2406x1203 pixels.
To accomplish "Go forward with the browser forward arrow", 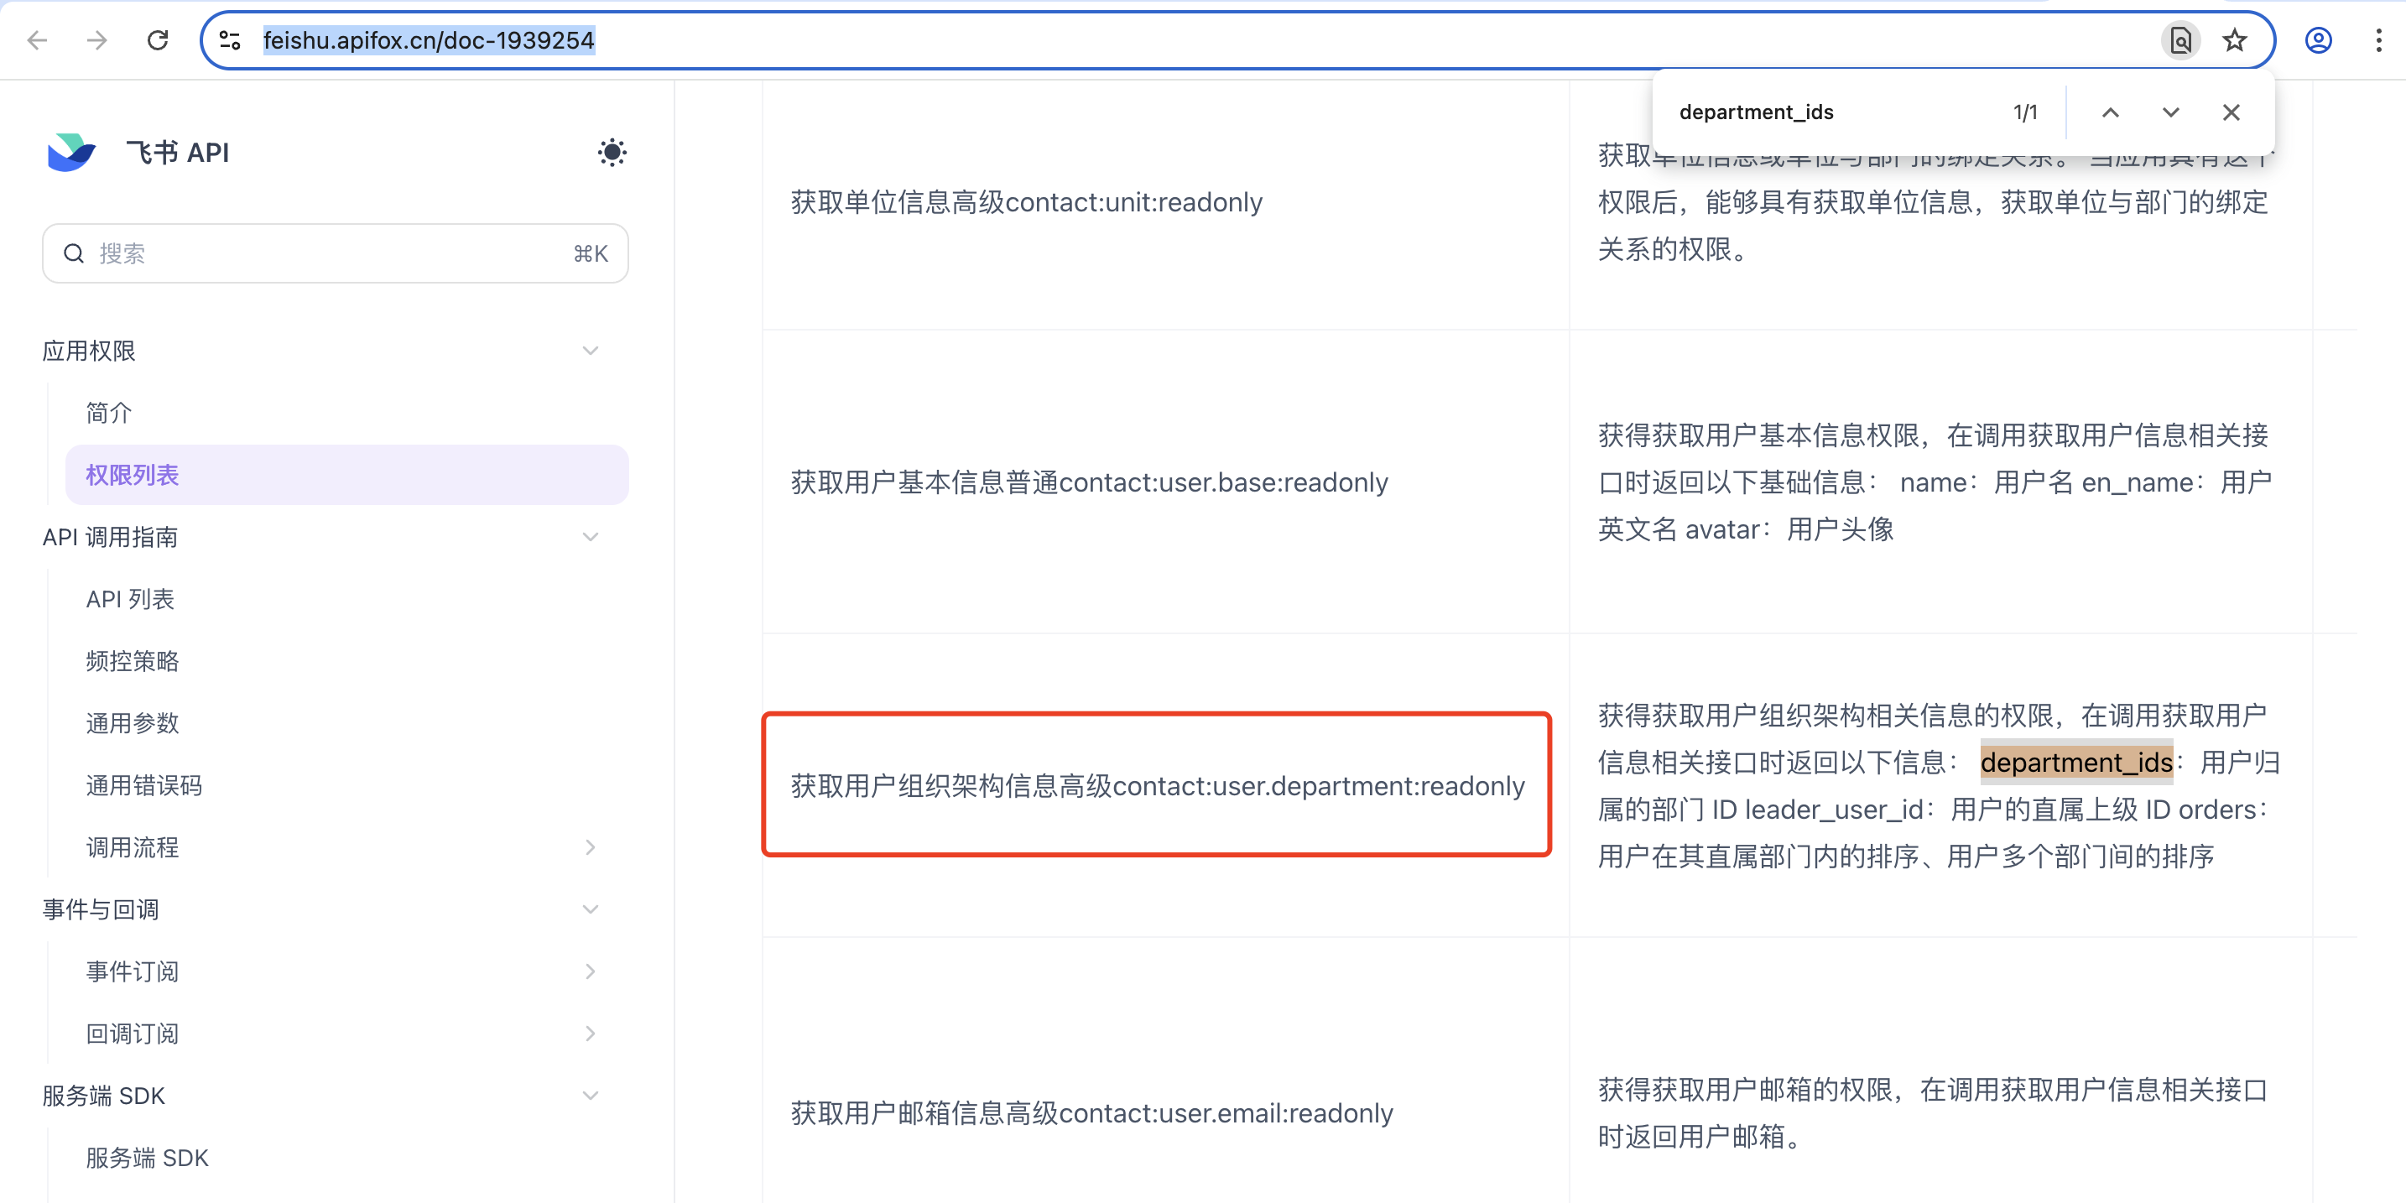I will [97, 40].
